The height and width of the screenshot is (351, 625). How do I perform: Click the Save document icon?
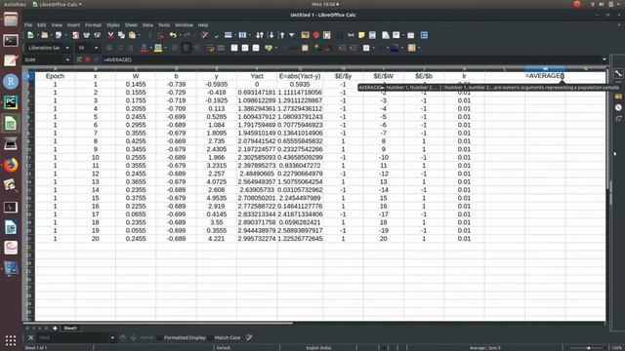(59, 35)
